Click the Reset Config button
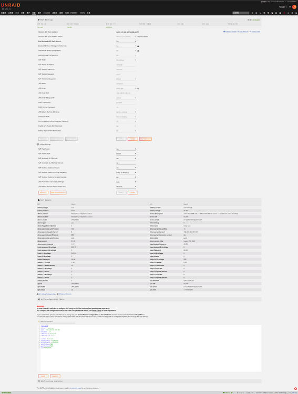 click(57, 139)
